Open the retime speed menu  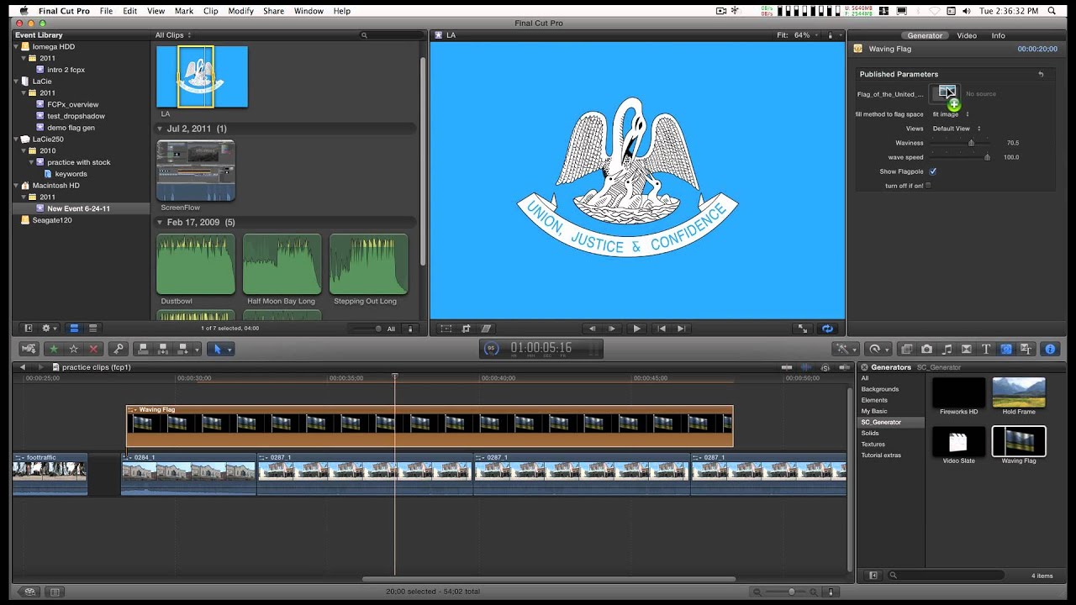click(x=878, y=349)
